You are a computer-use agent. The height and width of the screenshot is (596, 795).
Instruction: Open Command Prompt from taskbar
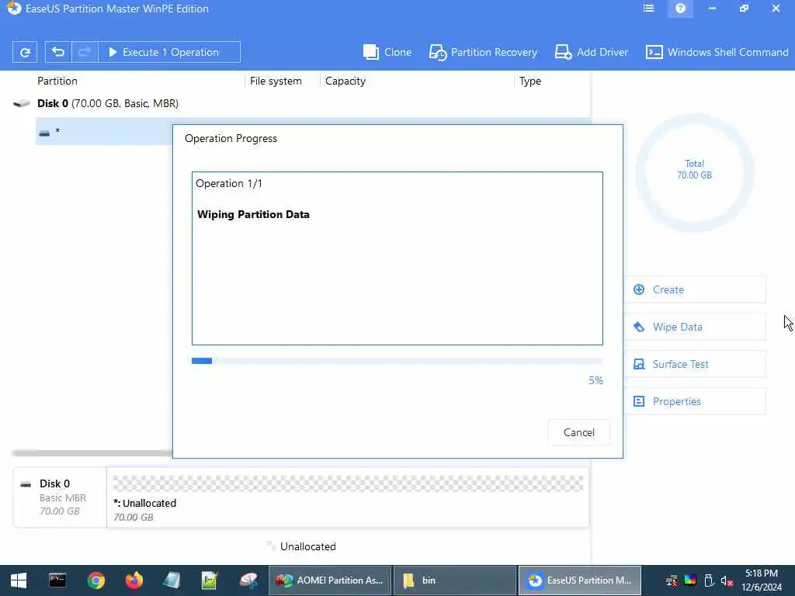(57, 580)
